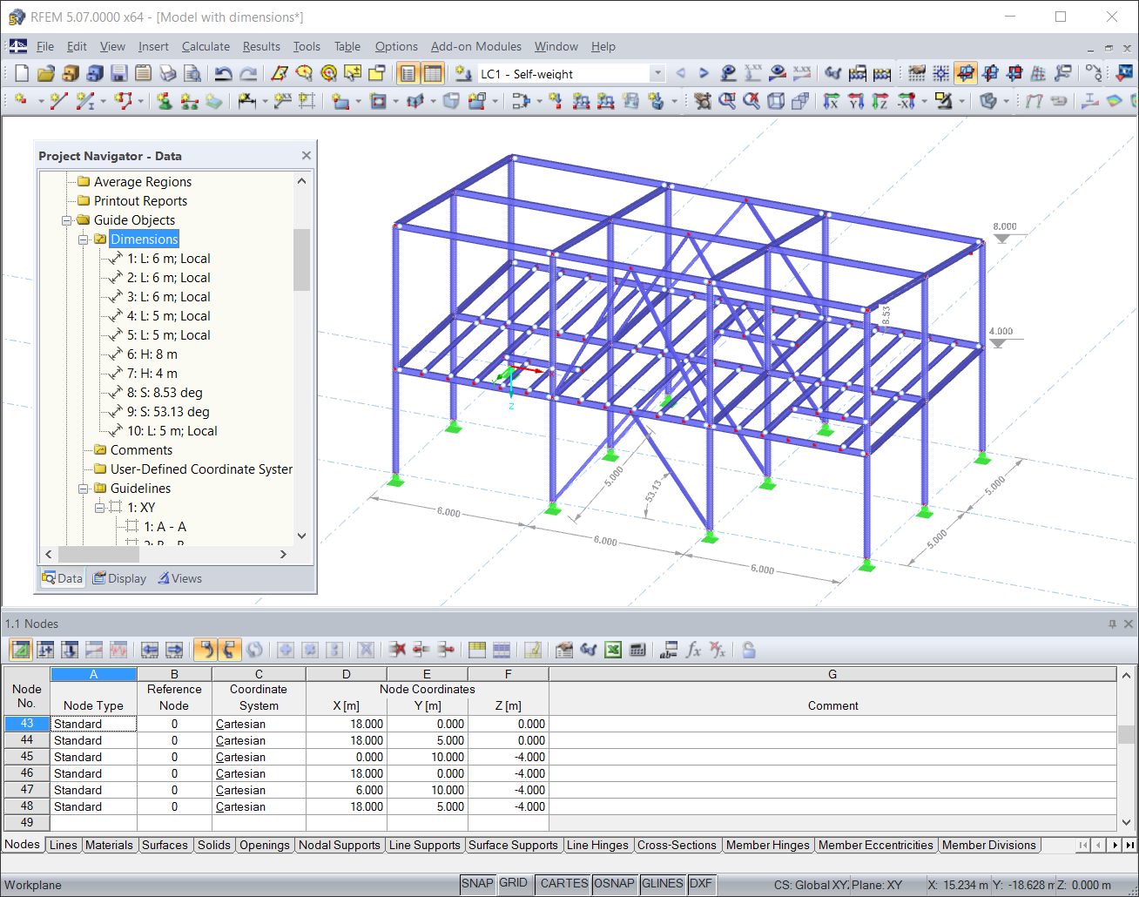Image resolution: width=1139 pixels, height=897 pixels.
Task: Set the view in X direction
Action: click(832, 102)
